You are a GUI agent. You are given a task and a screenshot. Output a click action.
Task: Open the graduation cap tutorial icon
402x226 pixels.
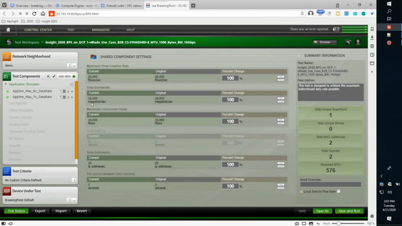click(x=348, y=42)
